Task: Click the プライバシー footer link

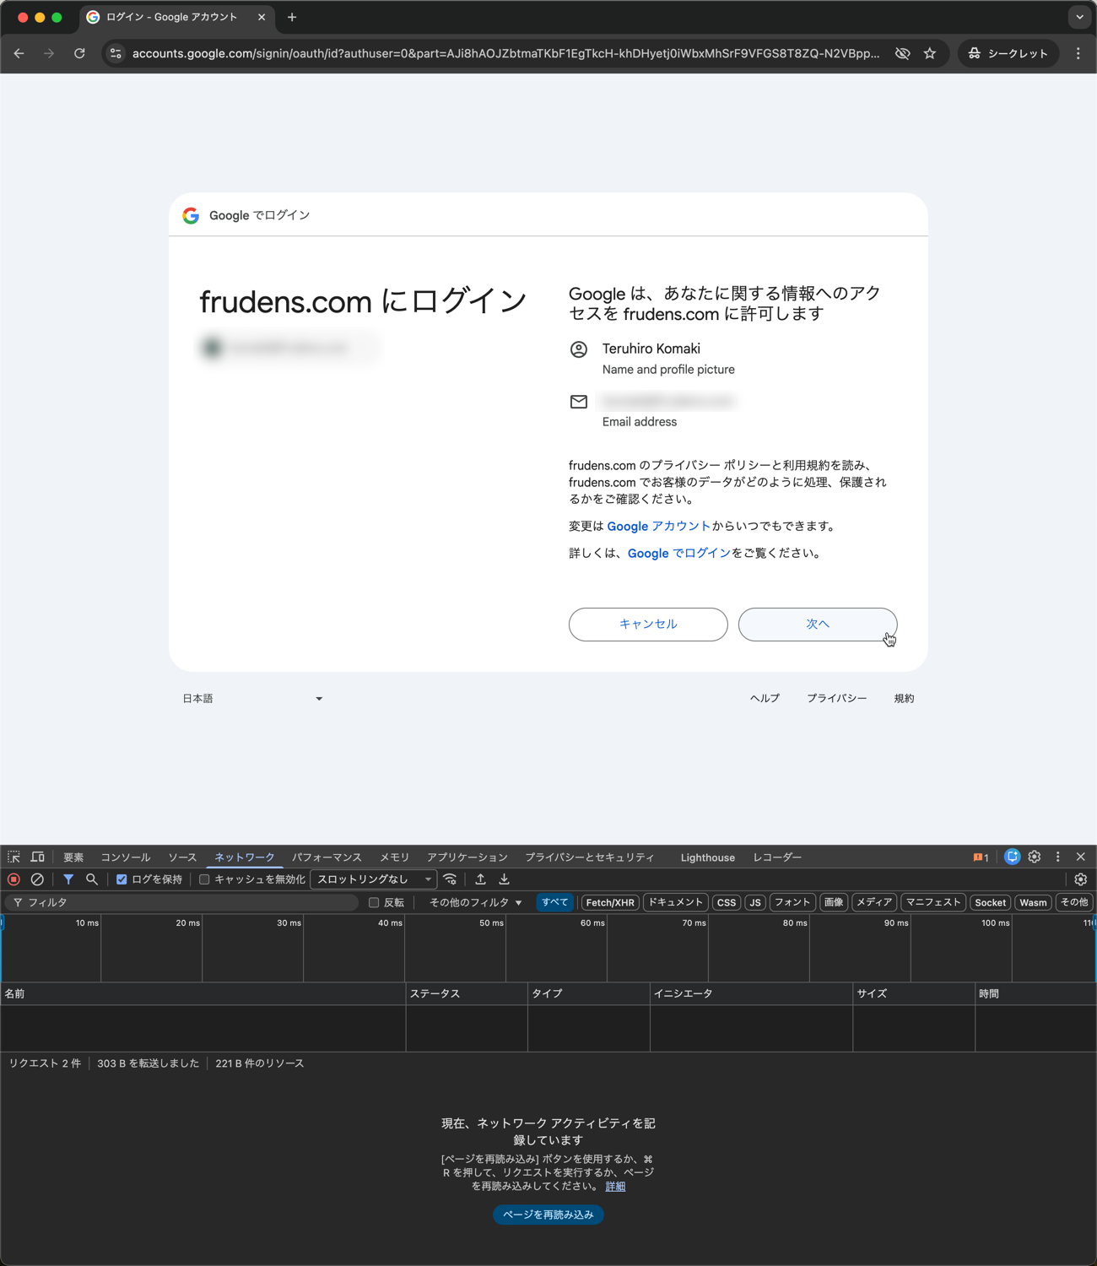Action: pyautogui.click(x=837, y=698)
